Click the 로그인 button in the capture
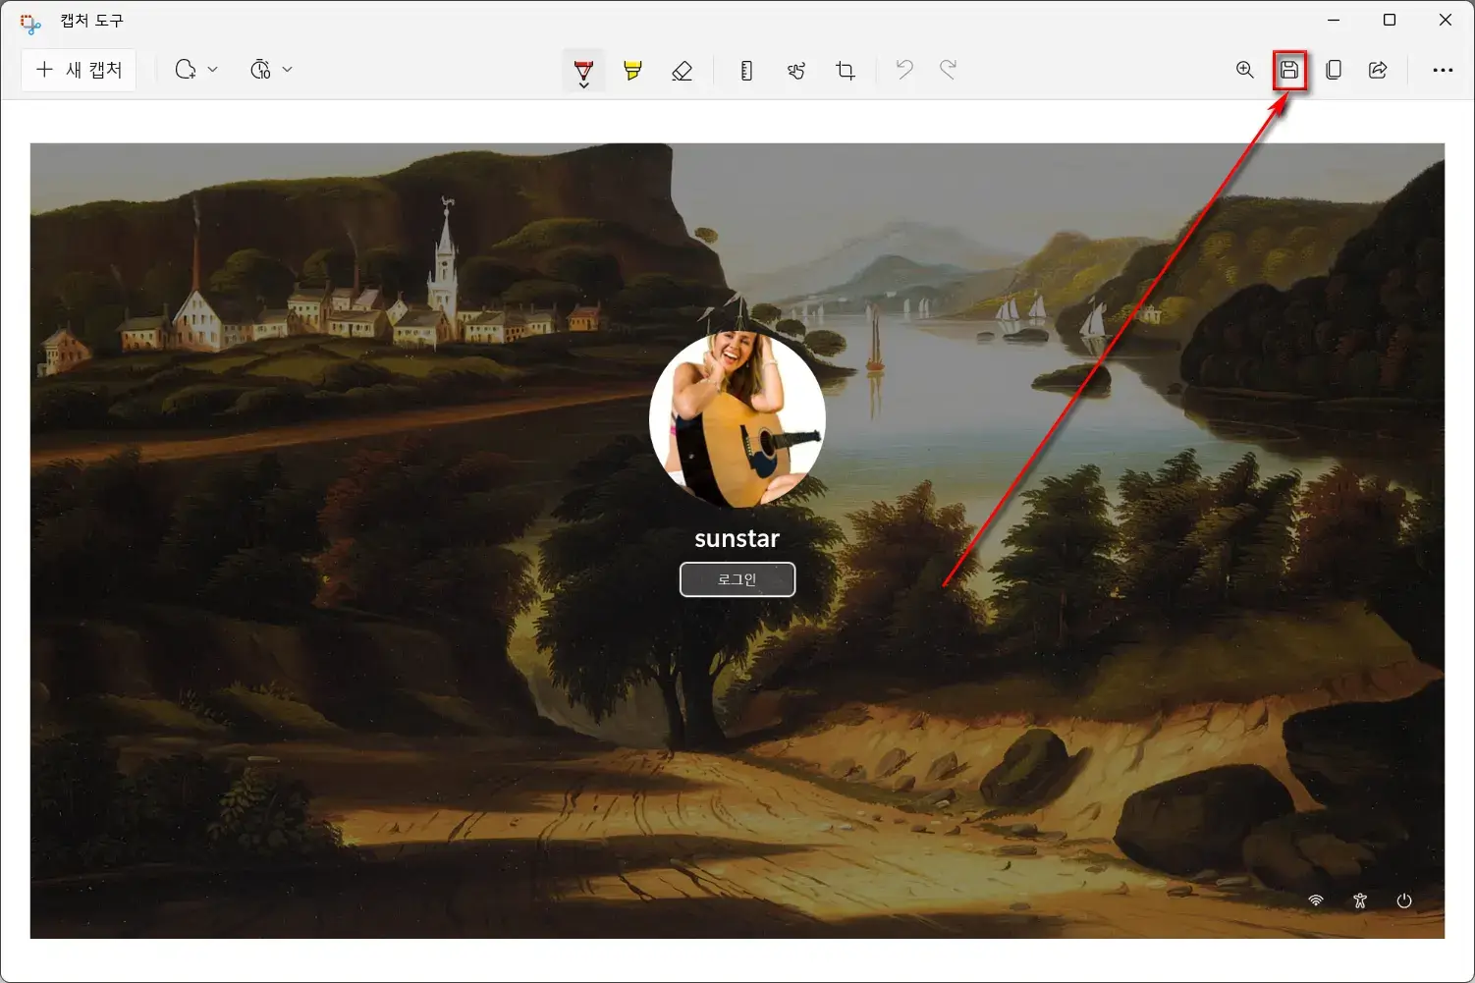The width and height of the screenshot is (1475, 983). 737,579
